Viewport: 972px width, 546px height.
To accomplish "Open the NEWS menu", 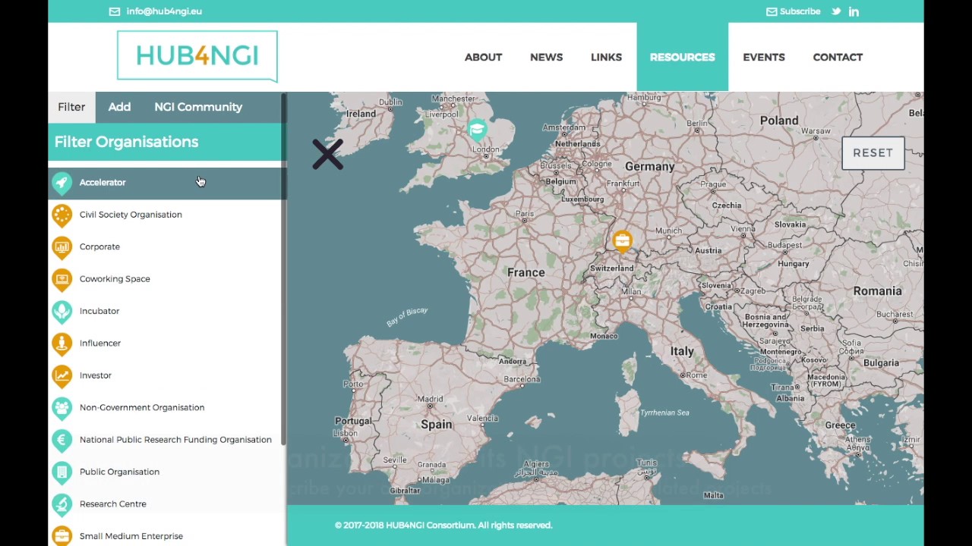I will (546, 57).
